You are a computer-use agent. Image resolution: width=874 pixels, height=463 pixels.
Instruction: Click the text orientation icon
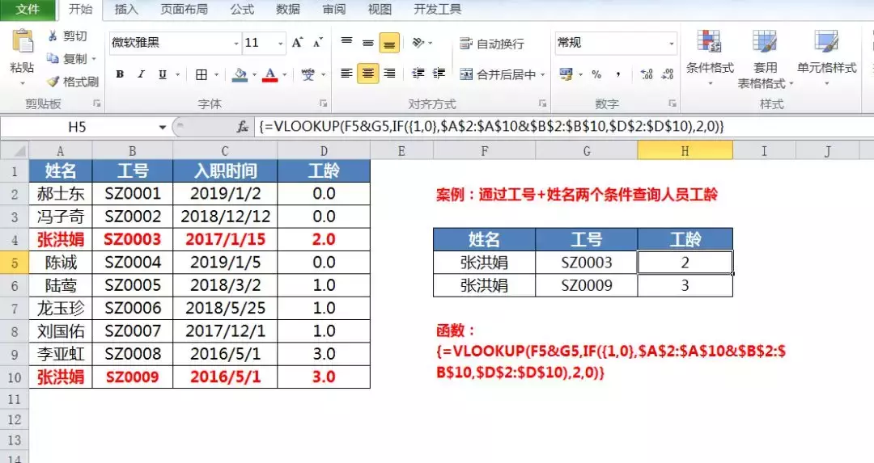pos(418,42)
